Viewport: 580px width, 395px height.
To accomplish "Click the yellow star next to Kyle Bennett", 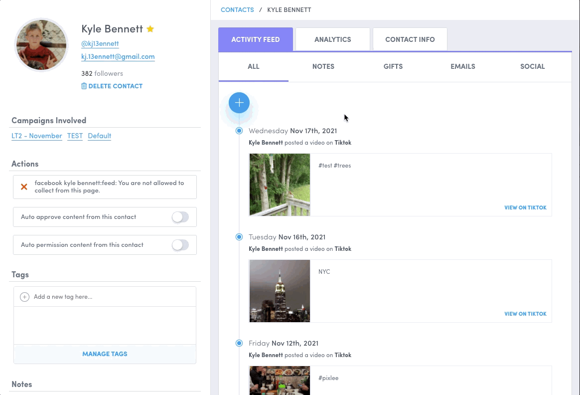I will [150, 29].
